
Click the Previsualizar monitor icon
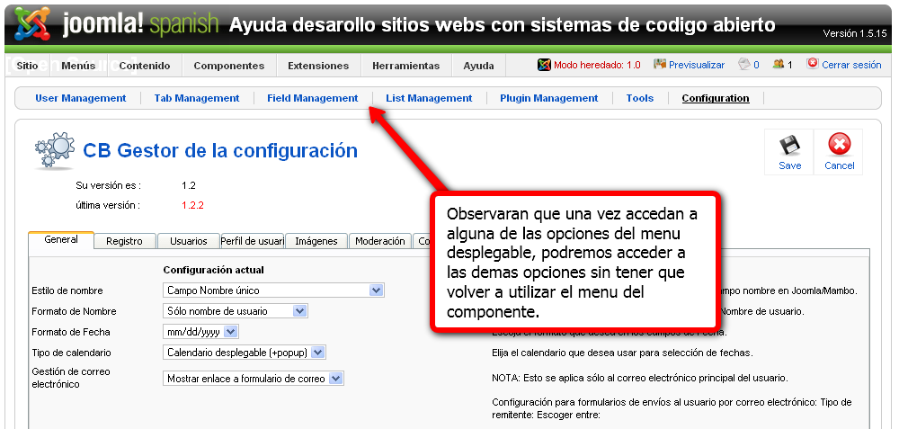point(659,64)
